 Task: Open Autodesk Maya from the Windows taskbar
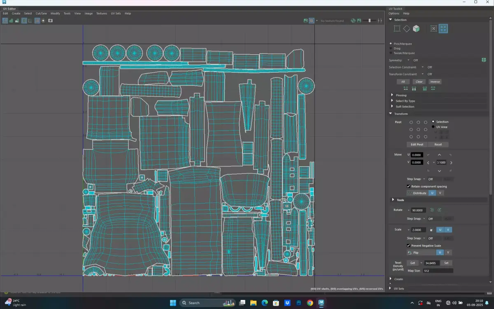pos(321,303)
